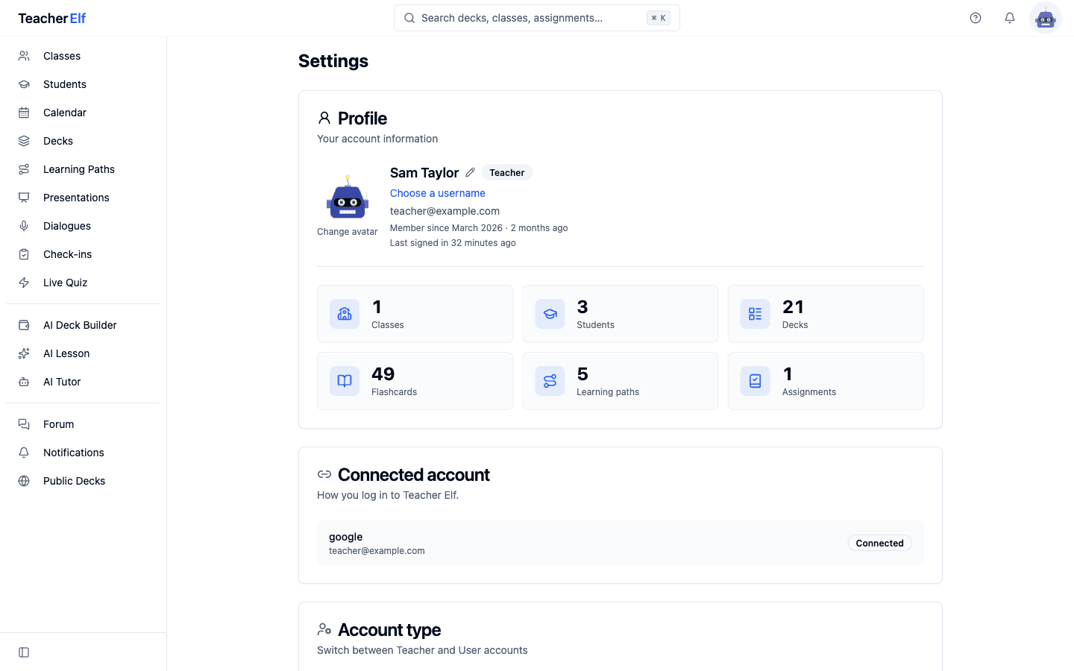Click the Students graduation cap stat icon
Image resolution: width=1074 pixels, height=671 pixels.
[x=550, y=314]
